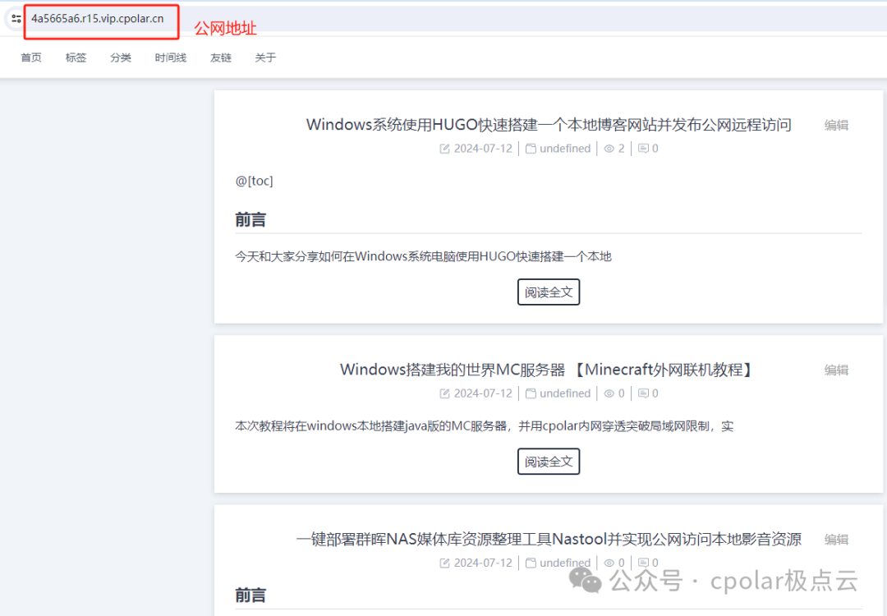Click the date icon on the HUGO post
The width and height of the screenshot is (887, 616).
coord(445,149)
